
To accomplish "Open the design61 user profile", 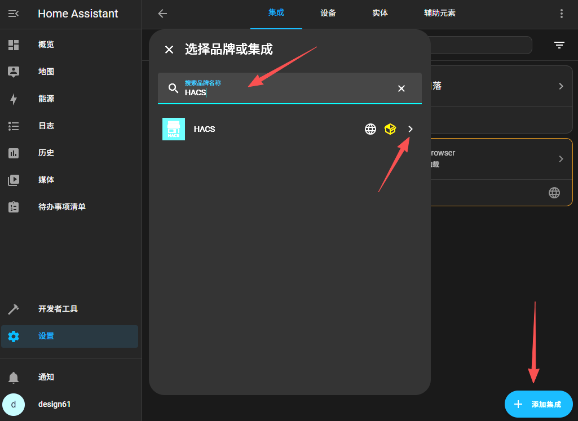I will [x=54, y=404].
